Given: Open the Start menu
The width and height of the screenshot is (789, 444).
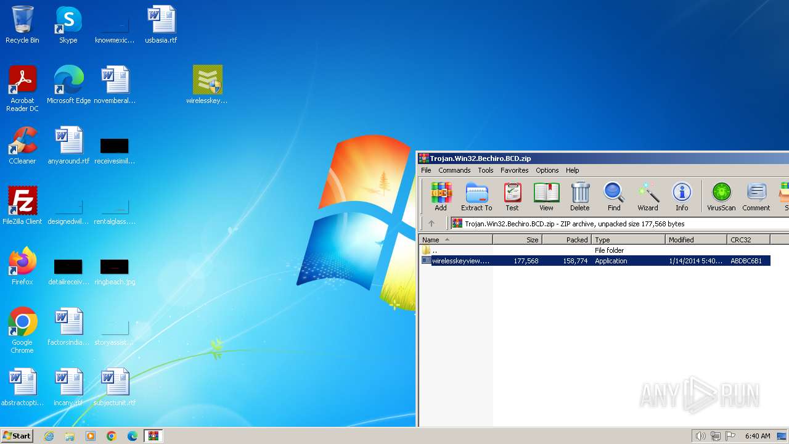Looking at the screenshot, I should click(17, 436).
